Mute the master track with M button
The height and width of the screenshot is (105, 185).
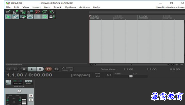31,96
